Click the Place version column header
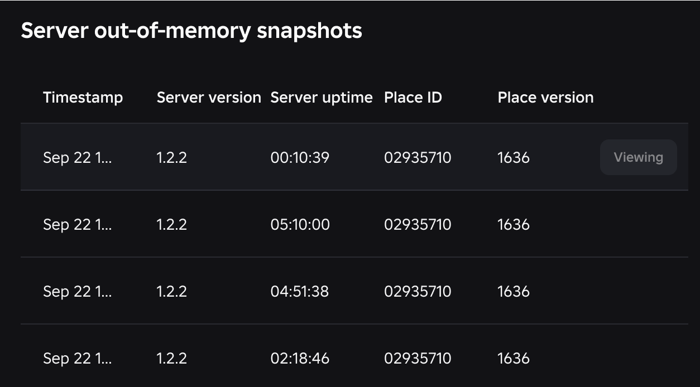 pyautogui.click(x=545, y=98)
